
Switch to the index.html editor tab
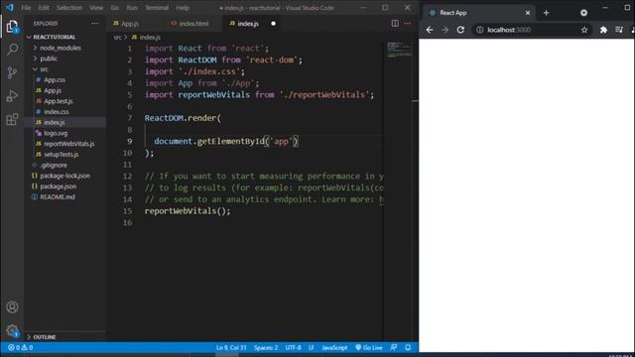(x=193, y=24)
